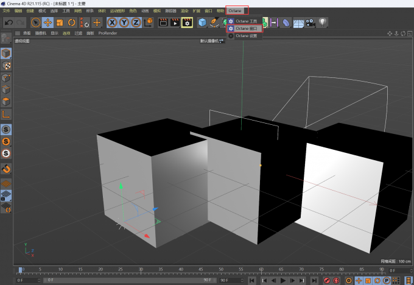Click the viewport pan arrows icon
Screen dimensions: 414x285
tap(390, 33)
